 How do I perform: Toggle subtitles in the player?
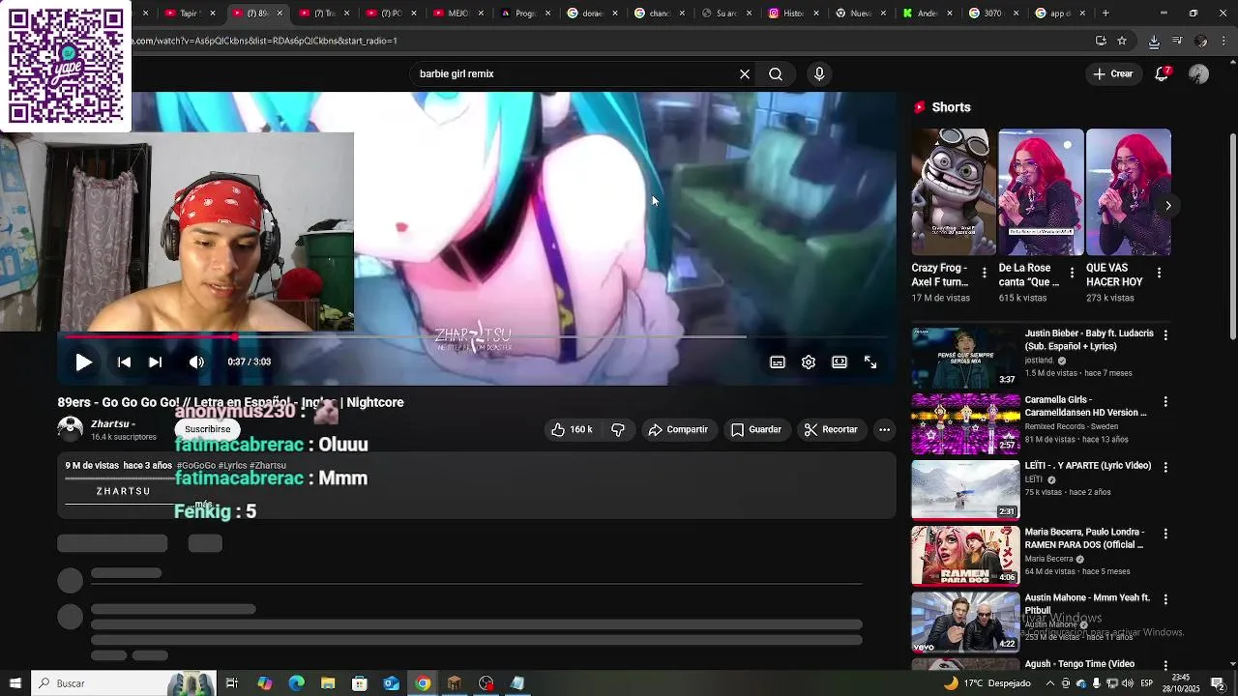[x=778, y=362]
